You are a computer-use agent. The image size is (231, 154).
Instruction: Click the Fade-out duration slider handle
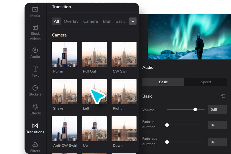pos(167,142)
